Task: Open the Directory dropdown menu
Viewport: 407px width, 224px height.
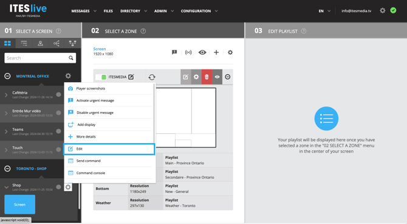Action: click(134, 11)
